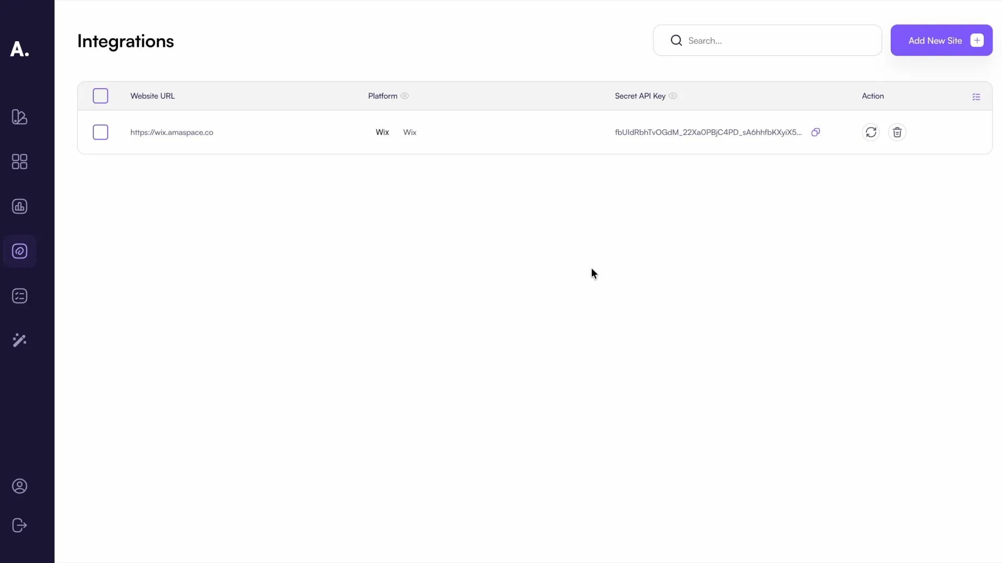Click the A. logo in sidebar
The height and width of the screenshot is (563, 1002).
[19, 49]
